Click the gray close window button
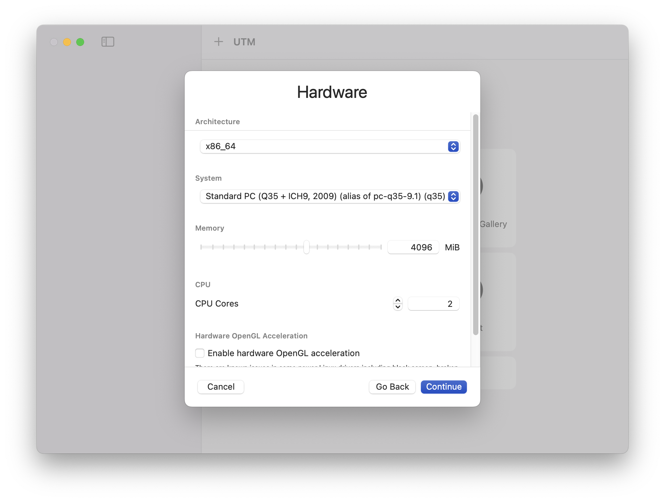 [54, 42]
